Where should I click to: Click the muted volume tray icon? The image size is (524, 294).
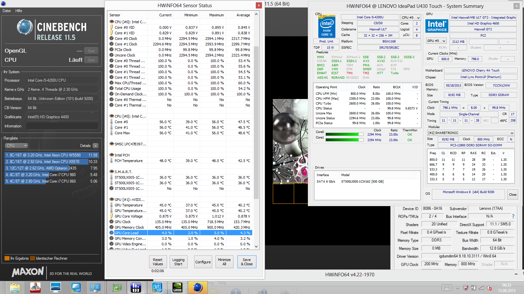[x=489, y=288]
